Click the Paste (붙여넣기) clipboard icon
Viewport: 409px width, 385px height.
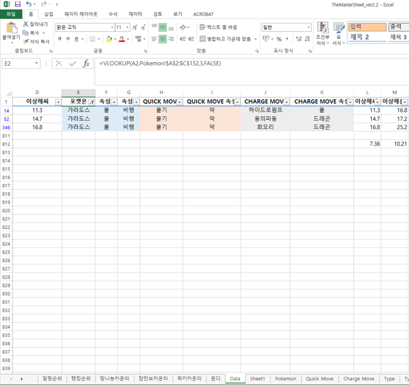[x=11, y=29]
